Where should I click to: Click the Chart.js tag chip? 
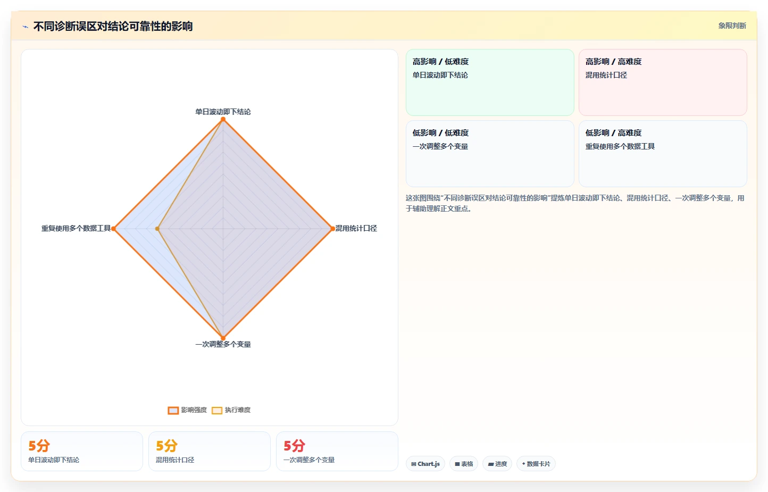[x=425, y=464]
